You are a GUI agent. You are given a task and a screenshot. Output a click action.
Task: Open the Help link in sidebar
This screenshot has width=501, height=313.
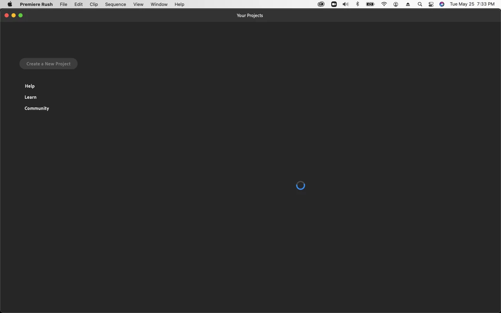30,86
